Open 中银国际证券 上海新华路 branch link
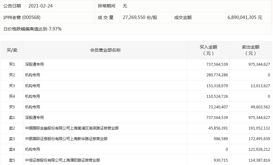 (66, 139)
